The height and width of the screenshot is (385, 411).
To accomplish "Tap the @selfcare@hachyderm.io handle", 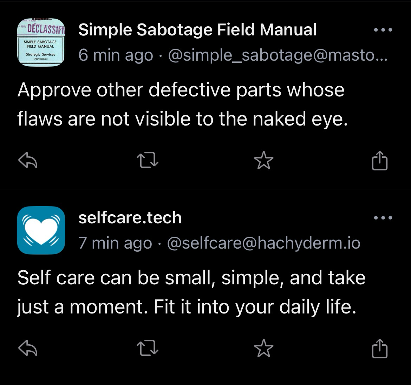I will pos(264,243).
